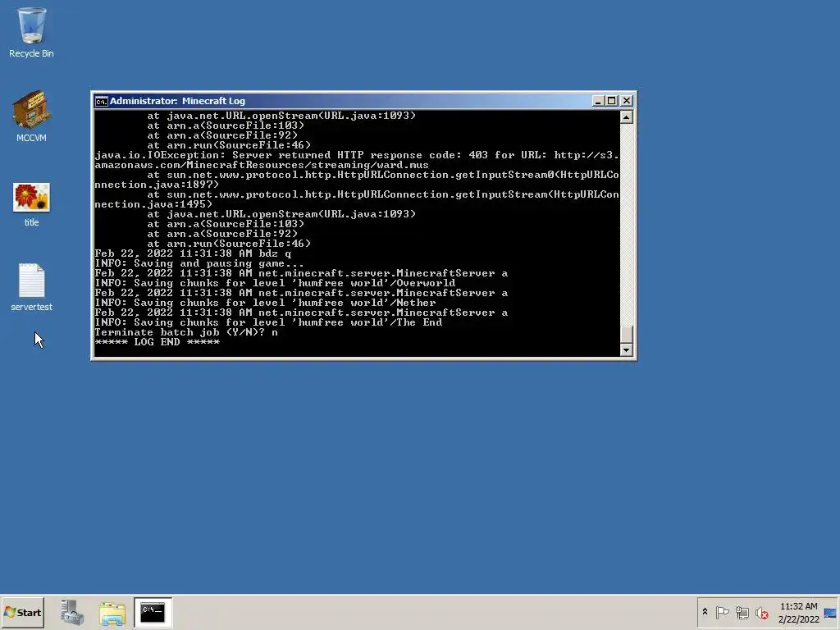Screen dimensions: 840x630
Task: Open the Recycle Bin desktop icon
Action: [x=31, y=32]
